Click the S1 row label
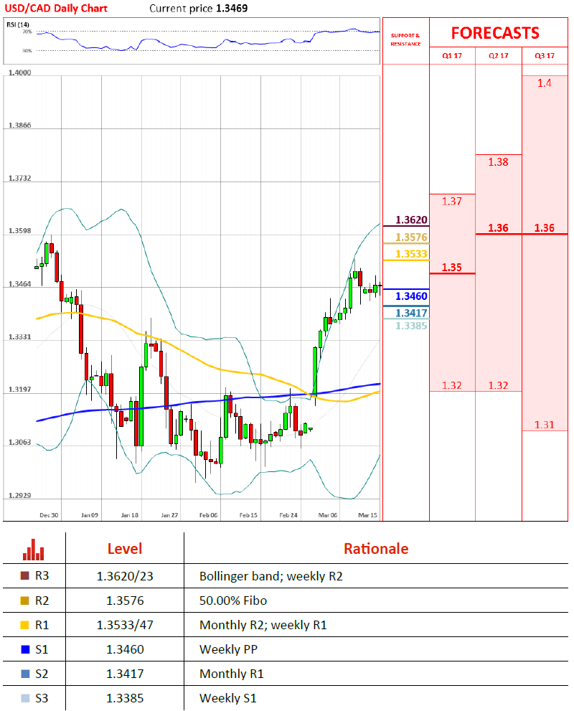 pyautogui.click(x=42, y=650)
